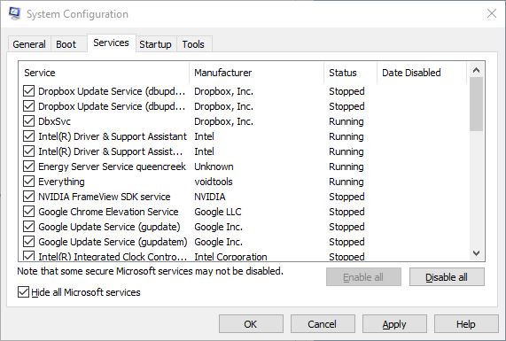Click OK to confirm settings
The image size is (506, 341).
251,324
